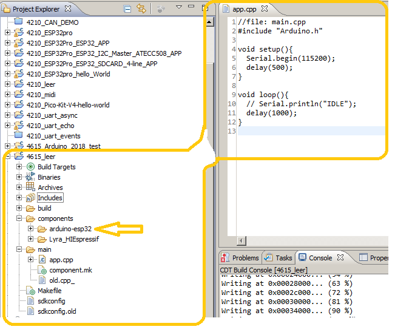The image size is (395, 335).
Task: Close the Console view tab
Action: click(x=340, y=257)
